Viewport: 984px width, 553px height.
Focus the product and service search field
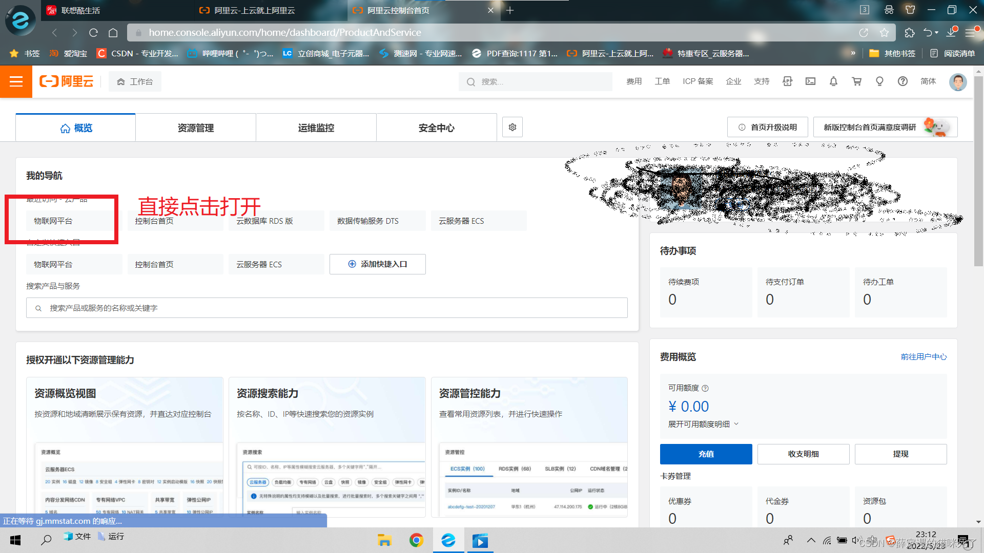tap(327, 308)
